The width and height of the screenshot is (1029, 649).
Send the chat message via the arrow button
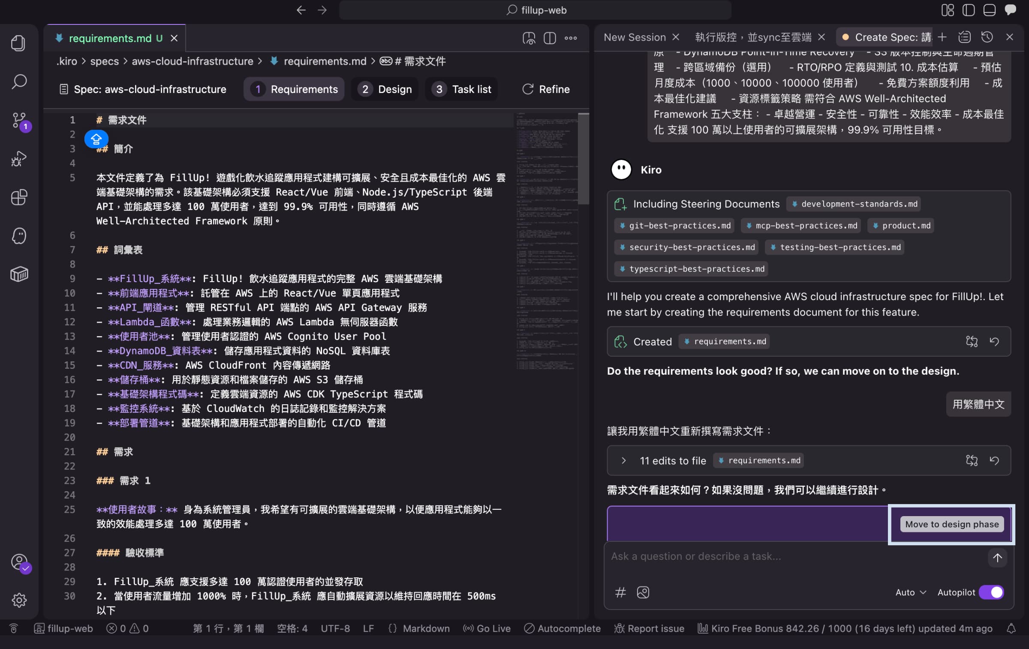click(x=997, y=558)
